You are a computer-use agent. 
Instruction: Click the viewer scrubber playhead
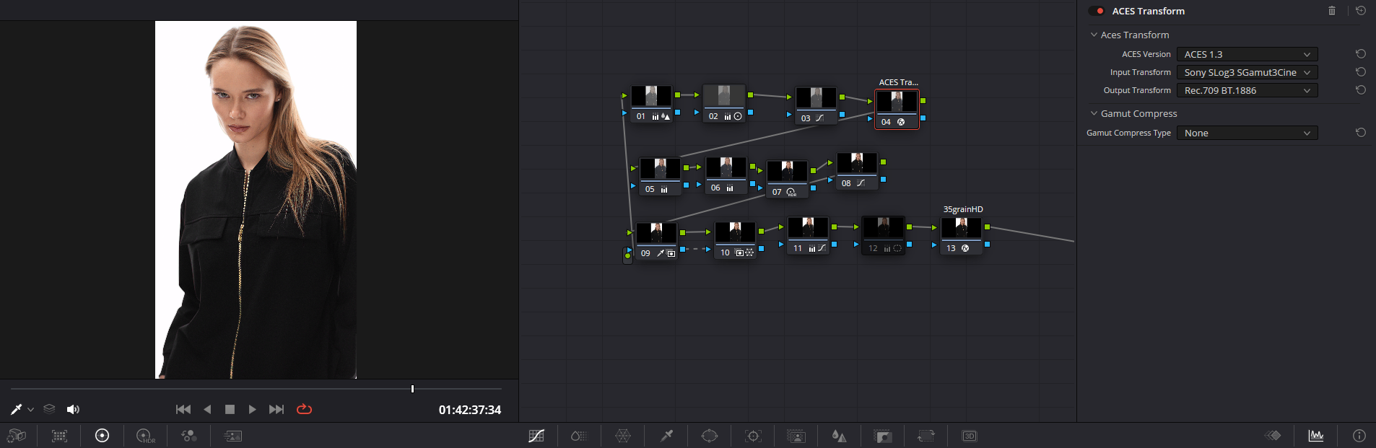point(412,389)
